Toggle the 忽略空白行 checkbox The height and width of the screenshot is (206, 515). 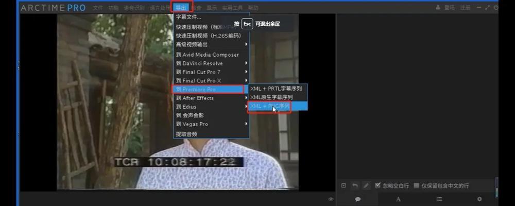point(377,185)
